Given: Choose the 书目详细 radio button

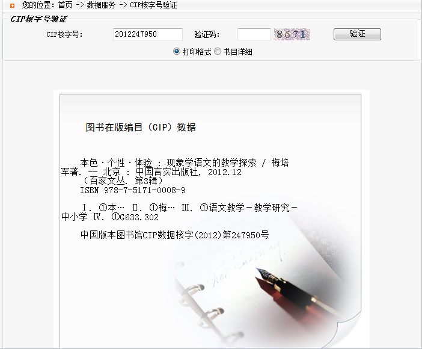Looking at the screenshot, I should click(218, 51).
